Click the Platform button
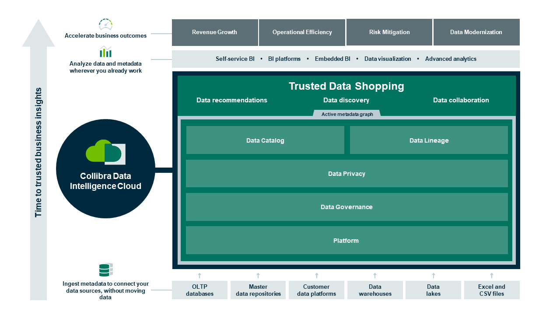Image resolution: width=560 pixels, height=315 pixels. 347,240
